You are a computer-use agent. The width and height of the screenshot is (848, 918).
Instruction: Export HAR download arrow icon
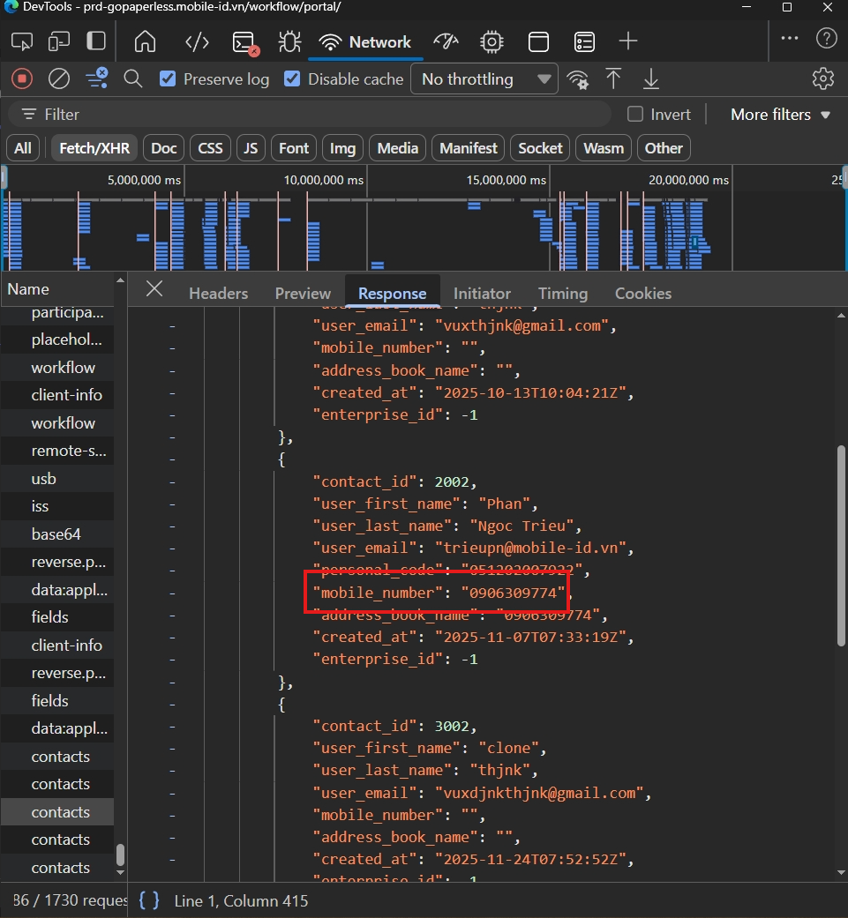(650, 78)
